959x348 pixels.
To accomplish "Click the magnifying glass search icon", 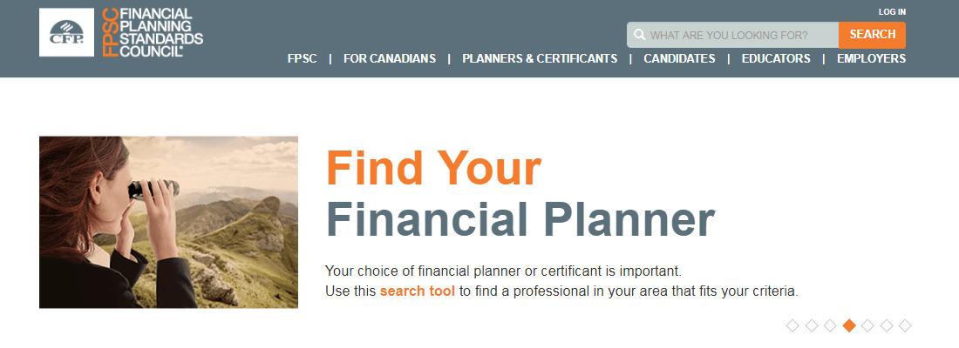I will pos(640,35).
